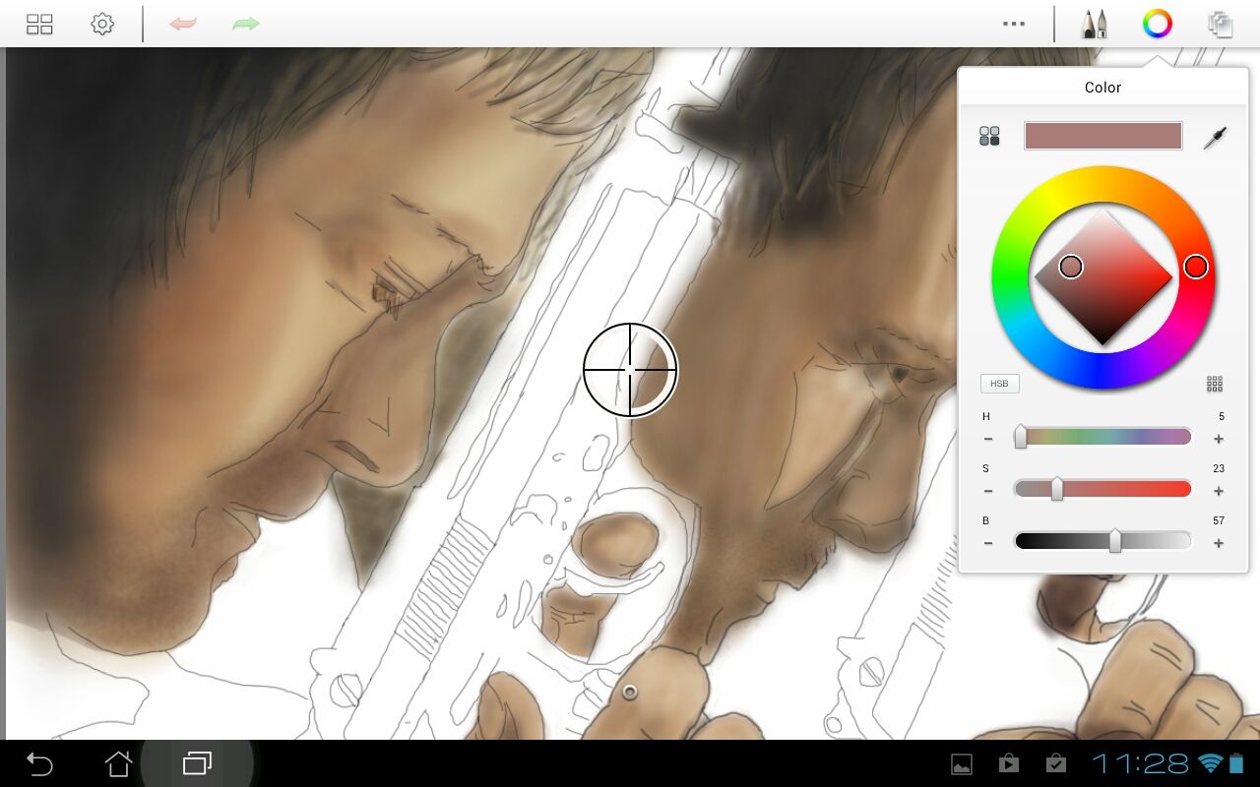This screenshot has width=1260, height=787.
Task: Open the color swatch palette icon
Action: click(x=989, y=137)
